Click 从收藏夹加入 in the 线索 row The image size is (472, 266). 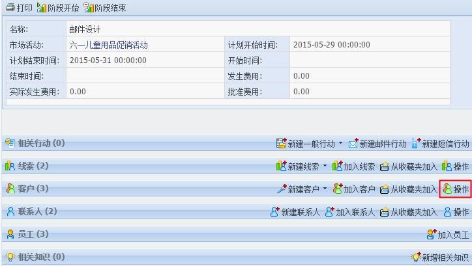[409, 166]
